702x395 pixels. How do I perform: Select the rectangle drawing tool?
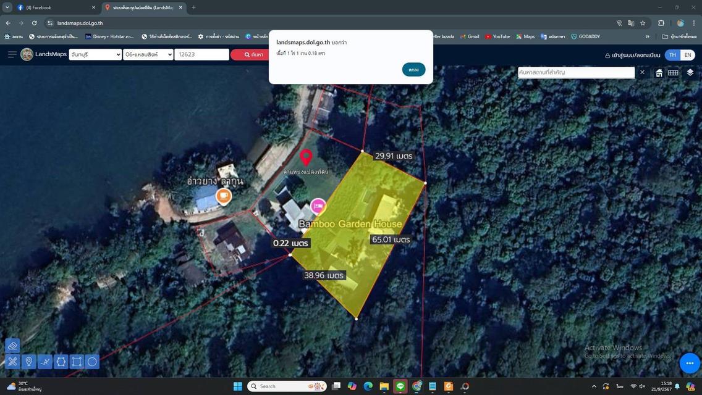77,361
